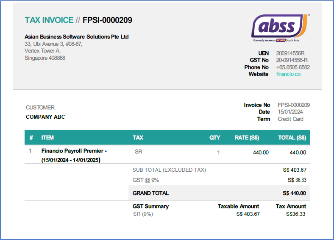
Task: Click the Website label in header
Action: pos(259,74)
